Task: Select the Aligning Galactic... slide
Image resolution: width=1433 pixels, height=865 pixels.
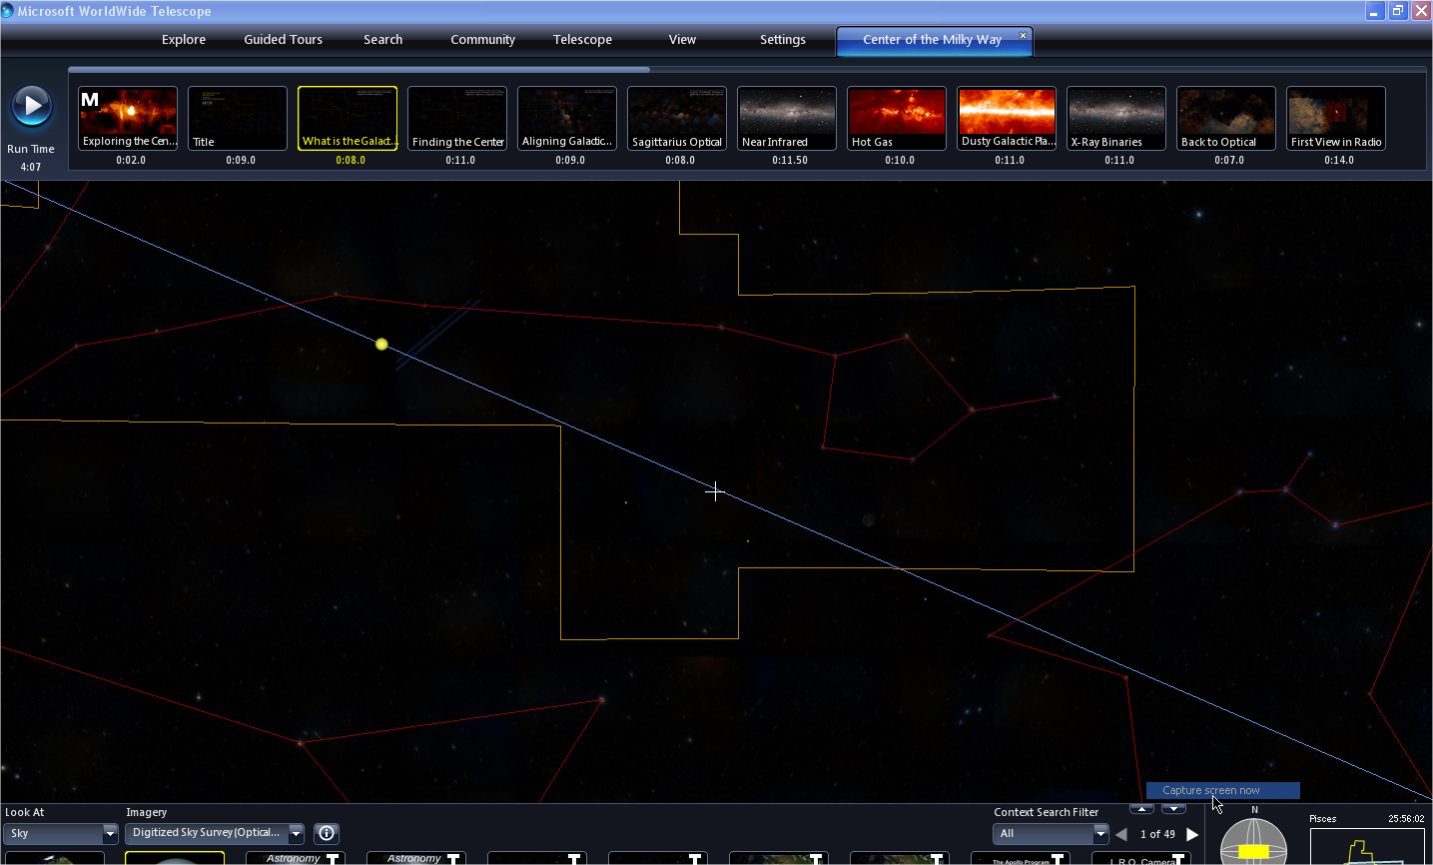Action: coord(567,118)
